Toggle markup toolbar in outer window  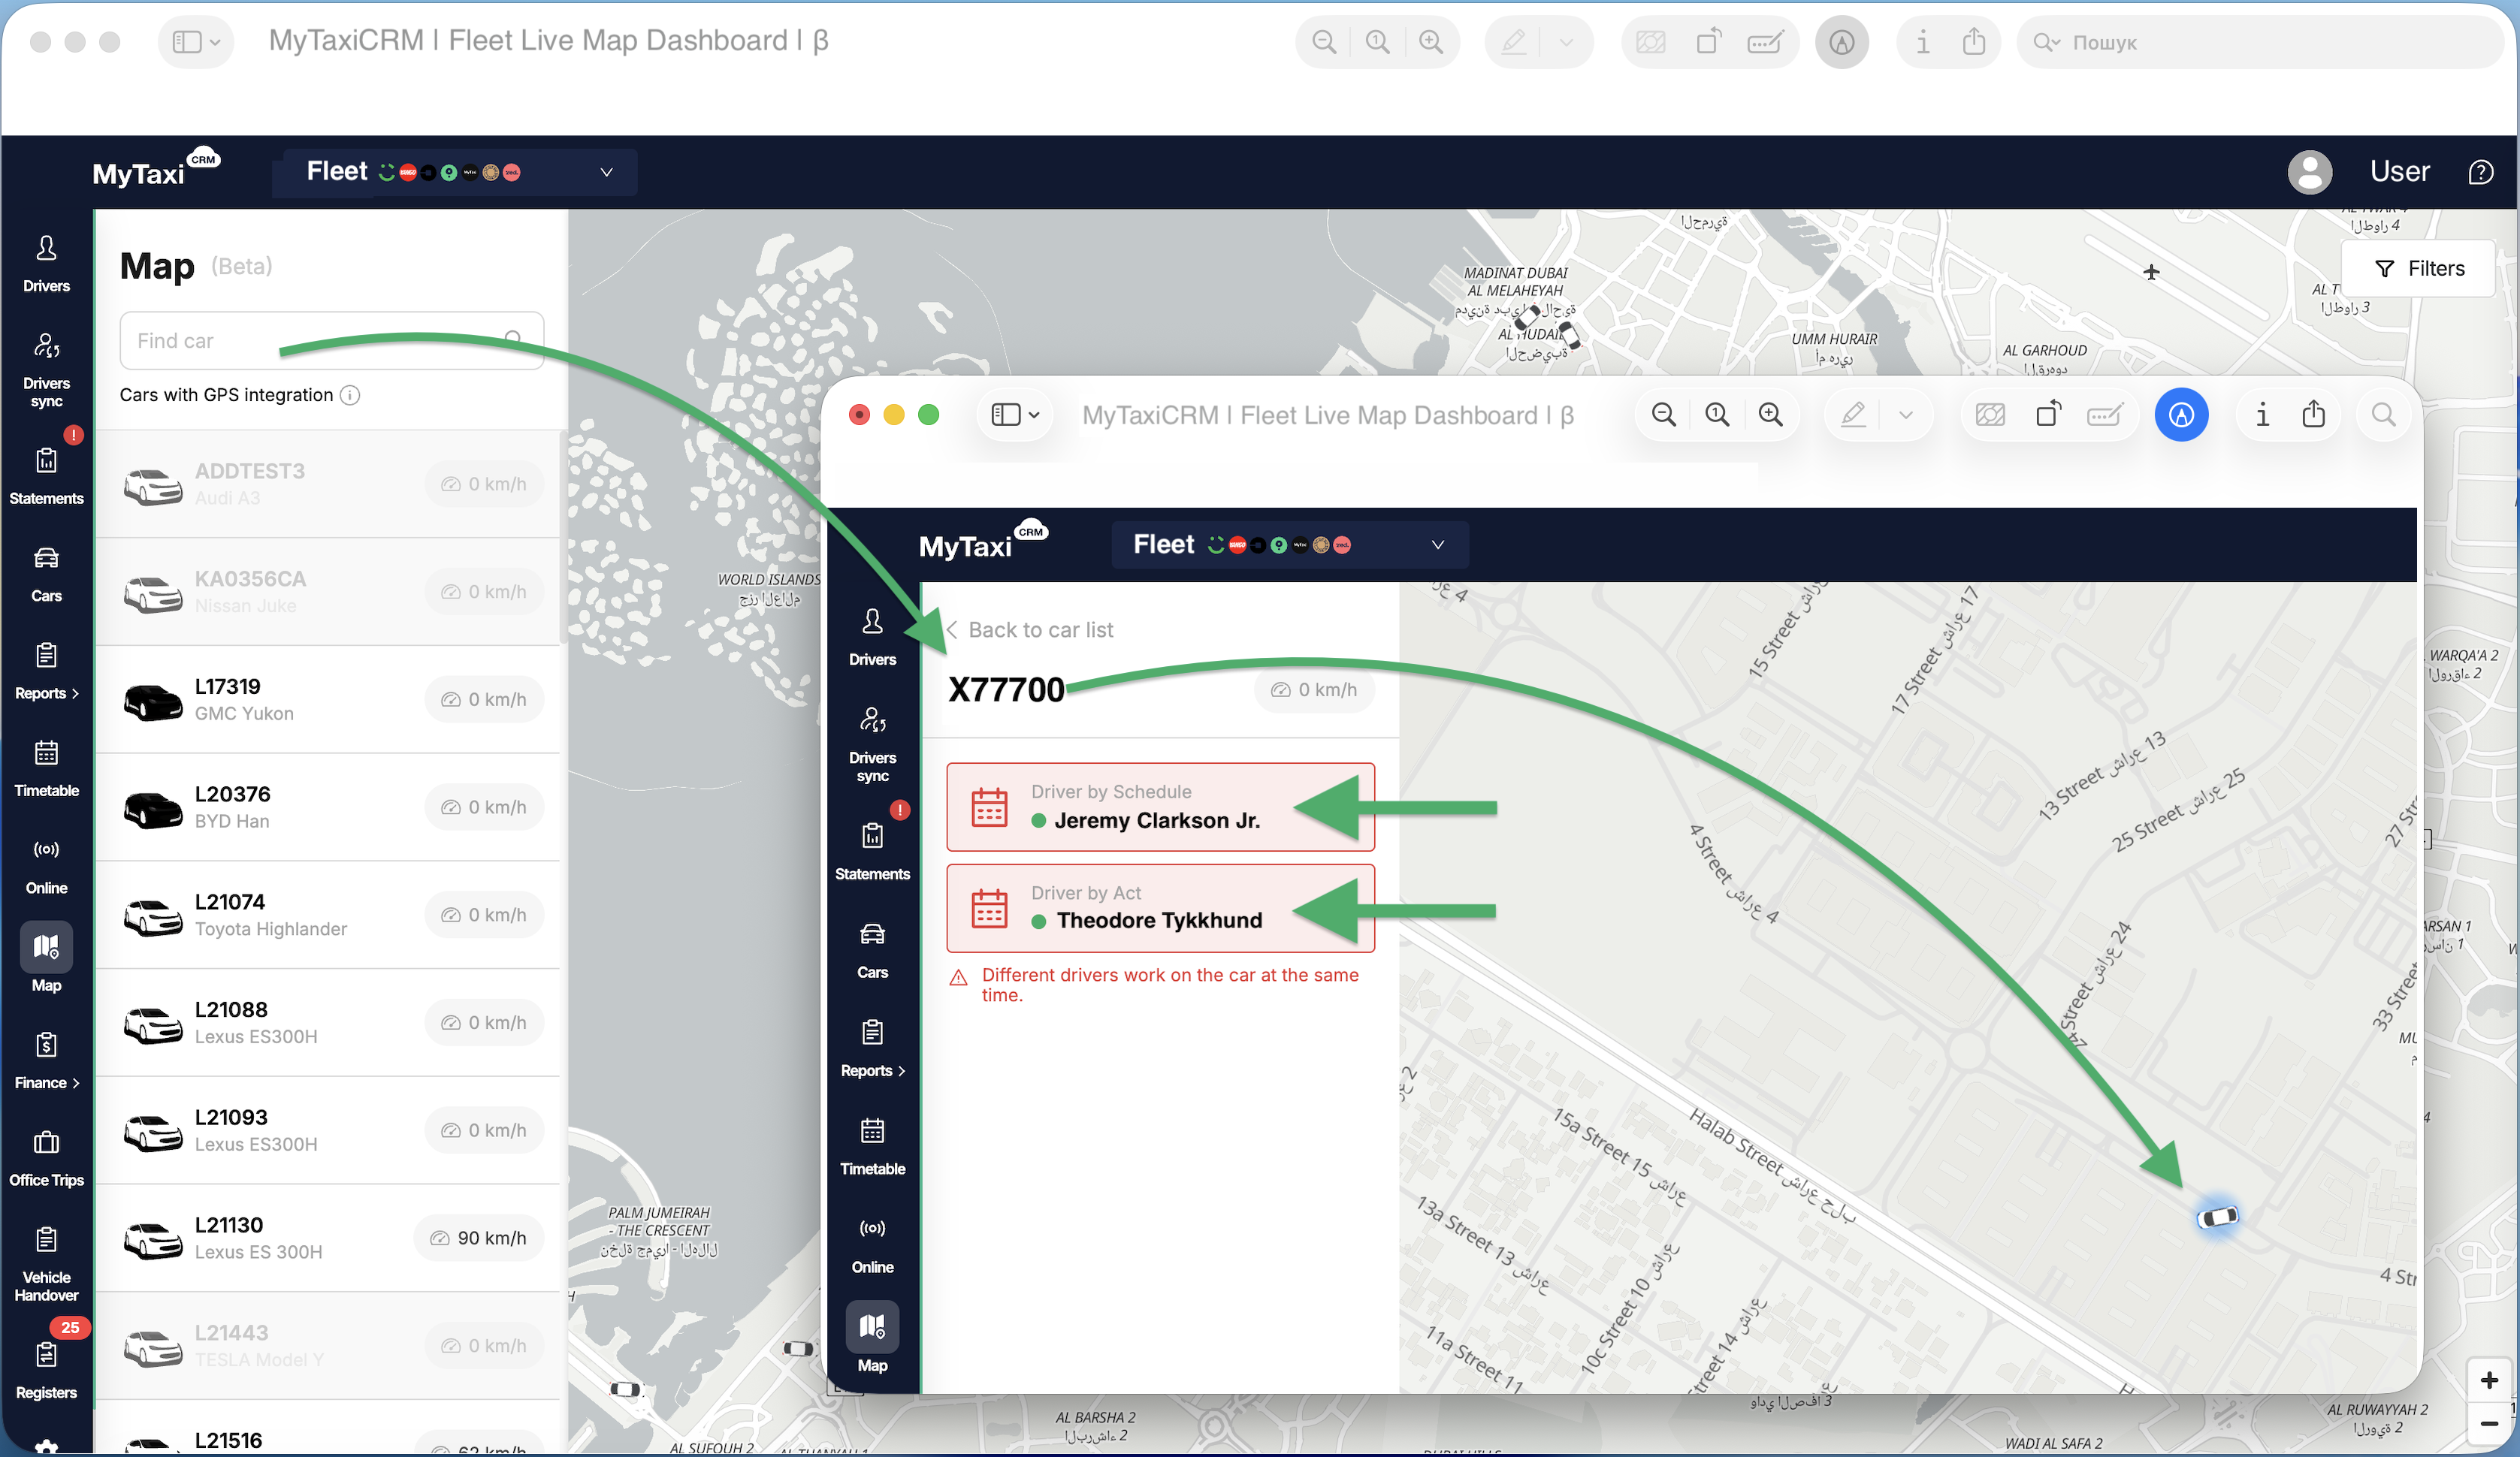click(1841, 42)
